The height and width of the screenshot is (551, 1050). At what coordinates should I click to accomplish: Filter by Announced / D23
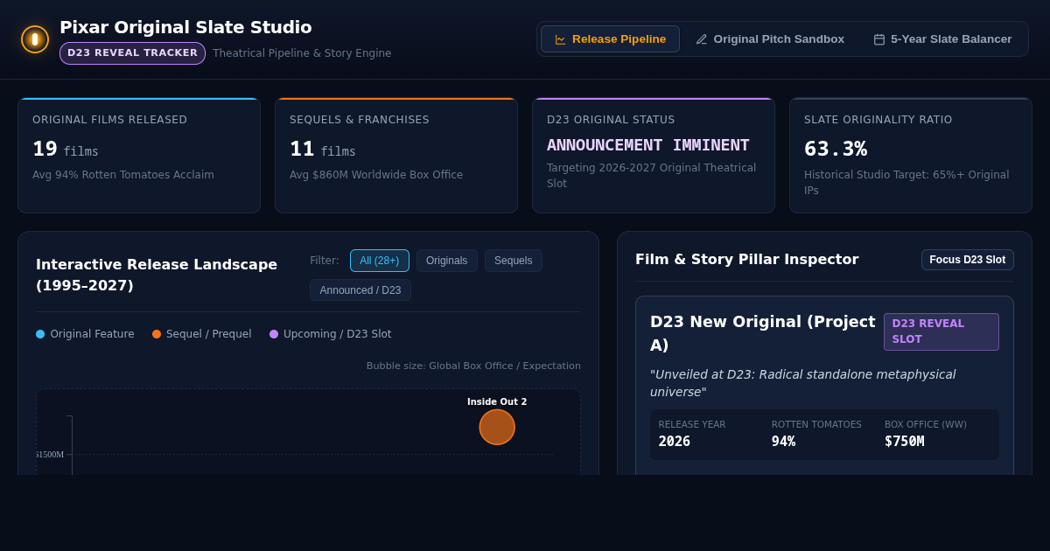click(x=360, y=290)
